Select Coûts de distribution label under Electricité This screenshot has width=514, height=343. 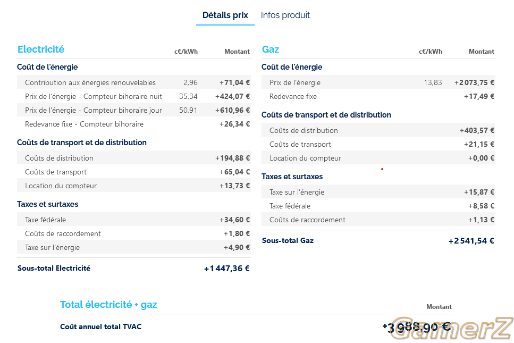(59, 158)
